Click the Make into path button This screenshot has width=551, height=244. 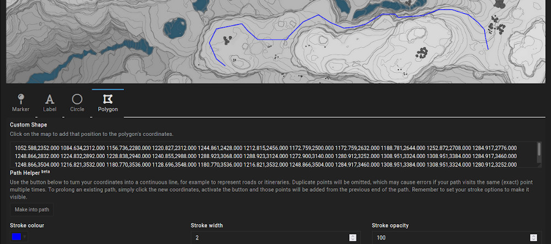(31, 210)
